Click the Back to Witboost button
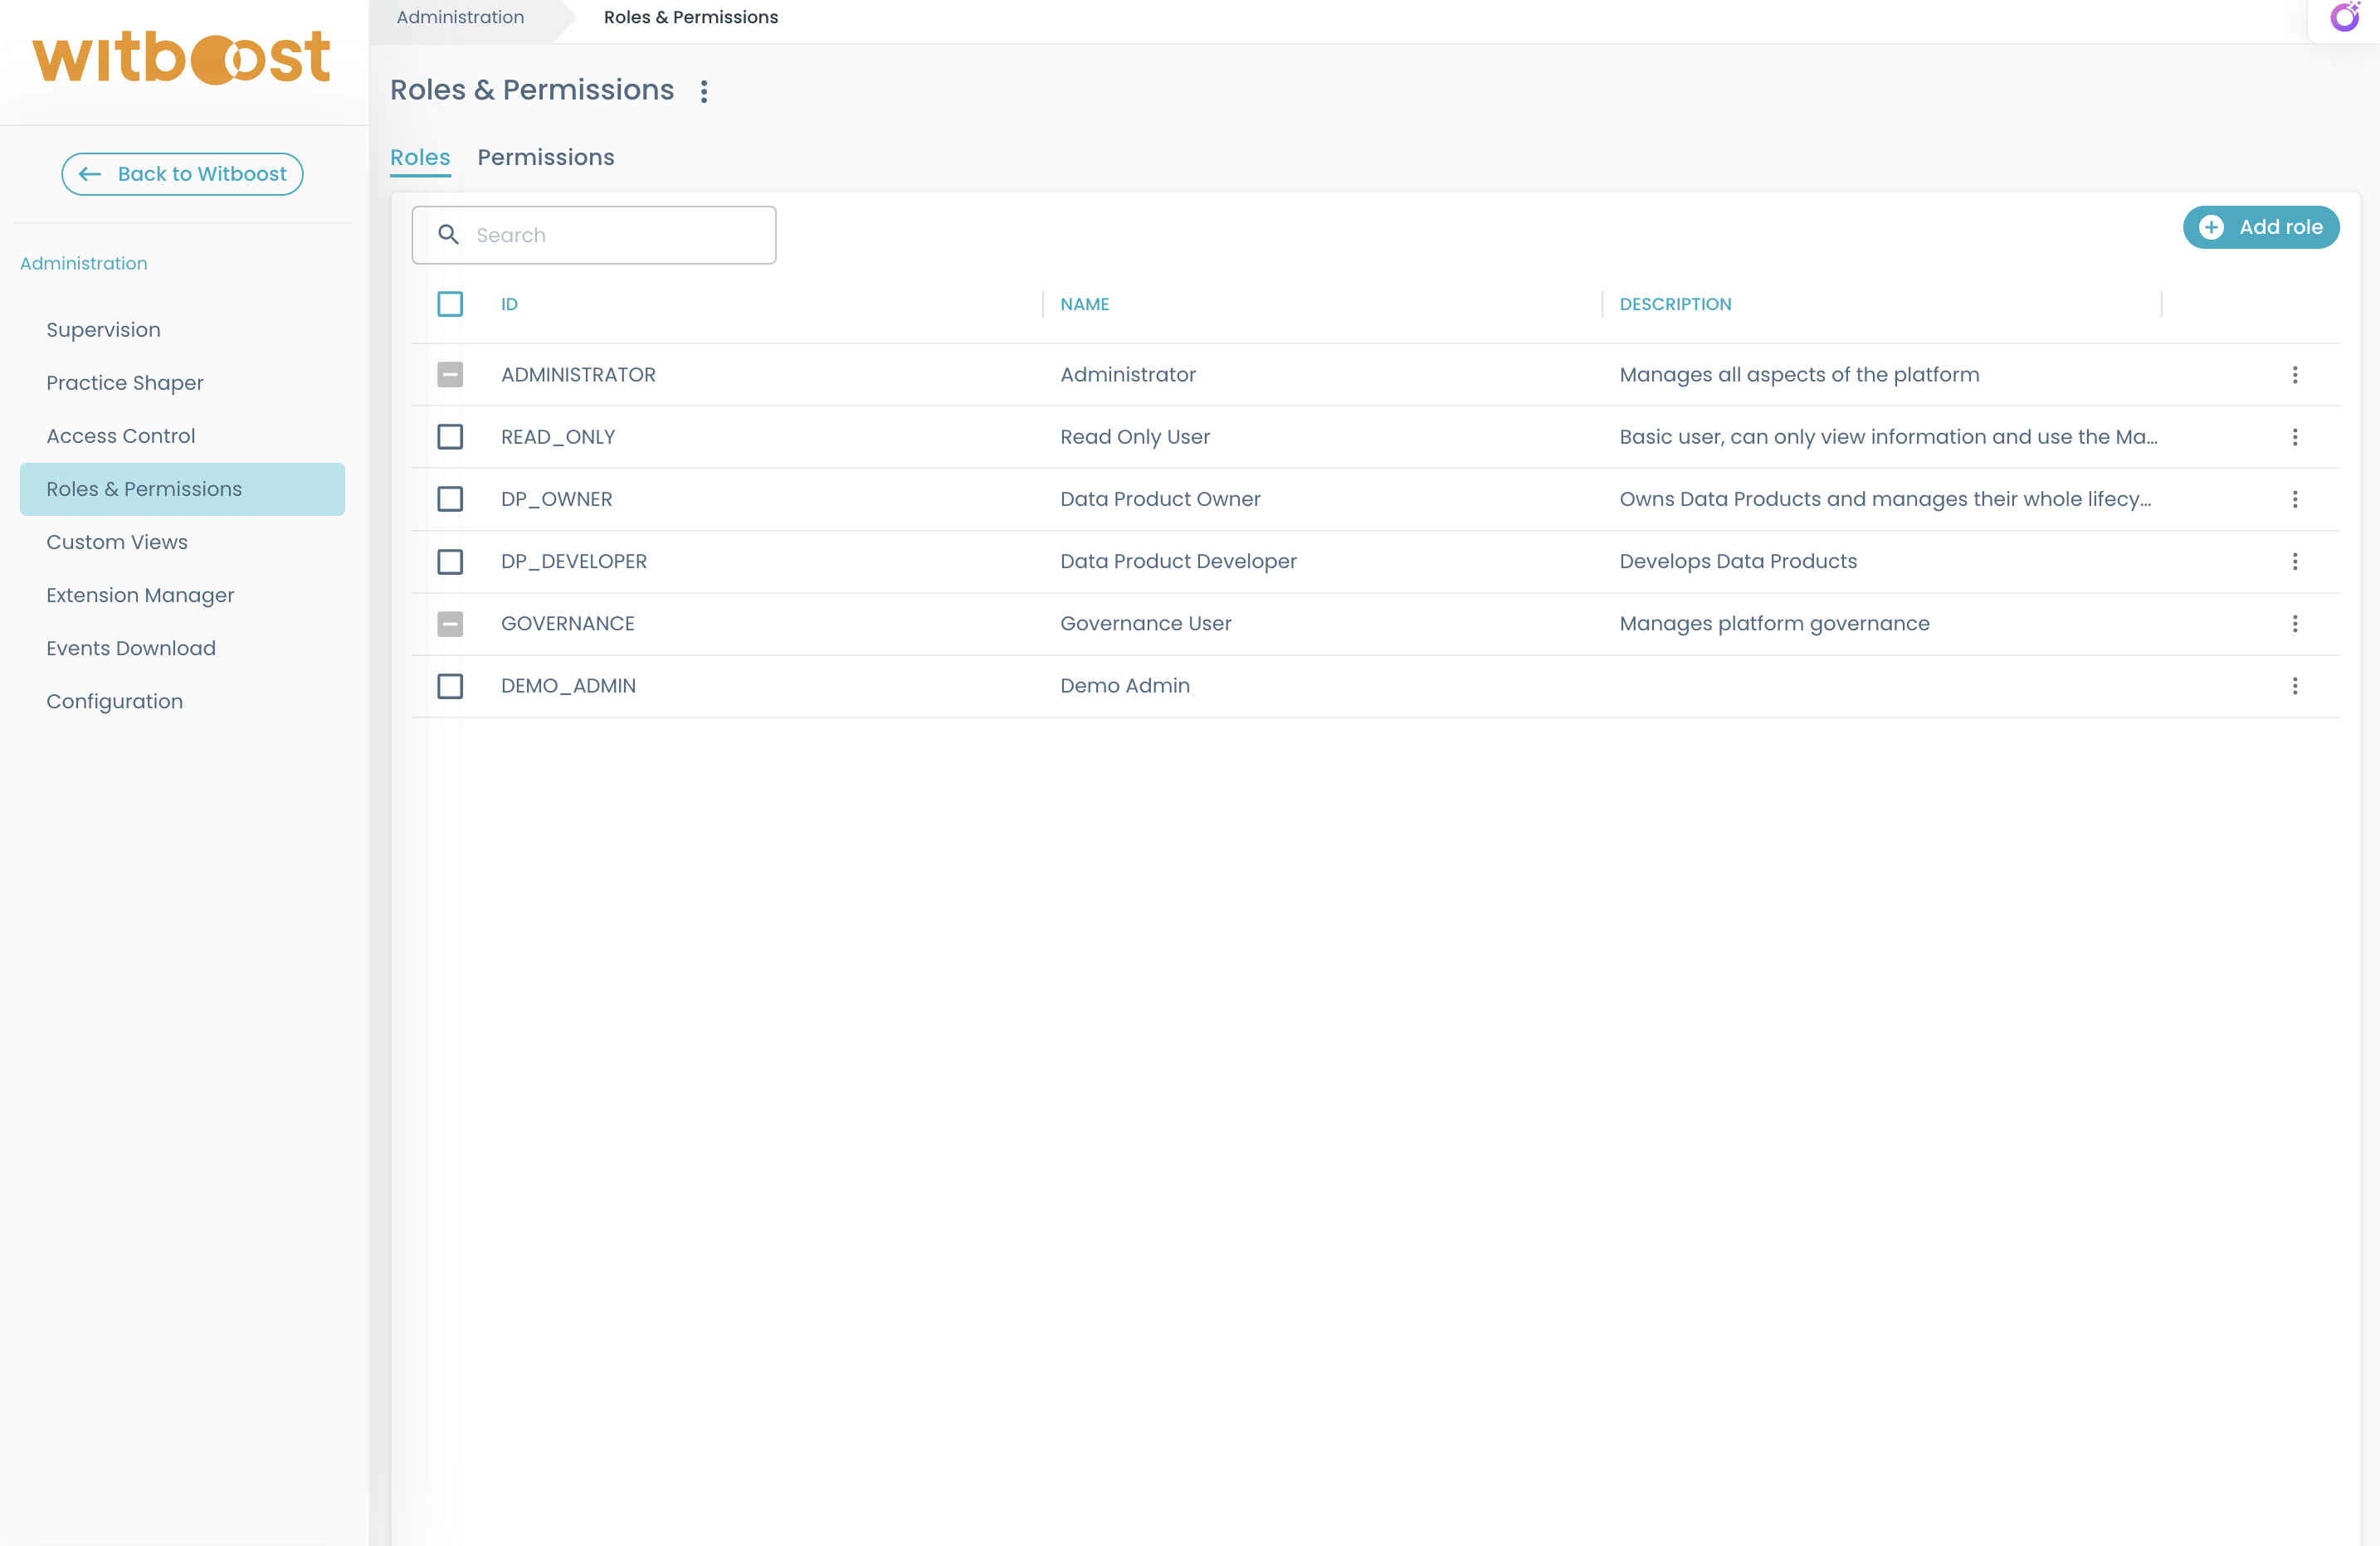The height and width of the screenshot is (1546, 2380). [182, 173]
